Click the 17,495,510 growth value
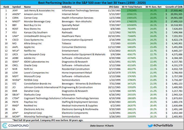 pyautogui.click(x=176, y=21)
